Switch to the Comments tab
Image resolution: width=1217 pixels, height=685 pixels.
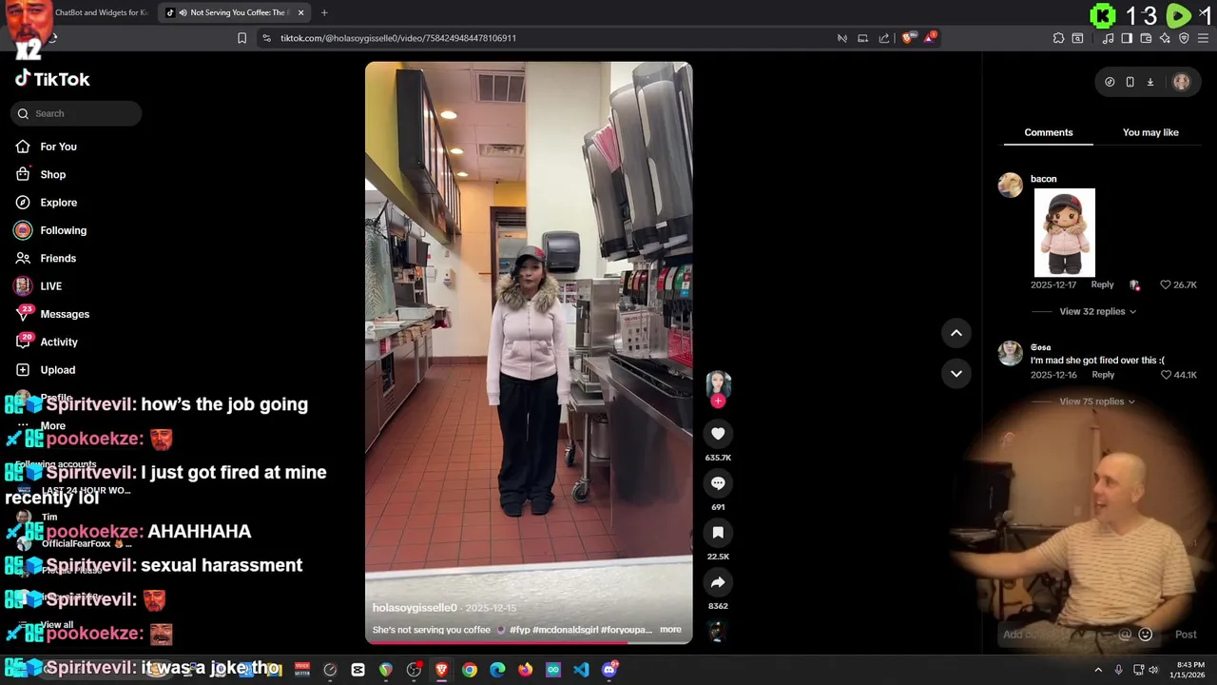(x=1048, y=132)
